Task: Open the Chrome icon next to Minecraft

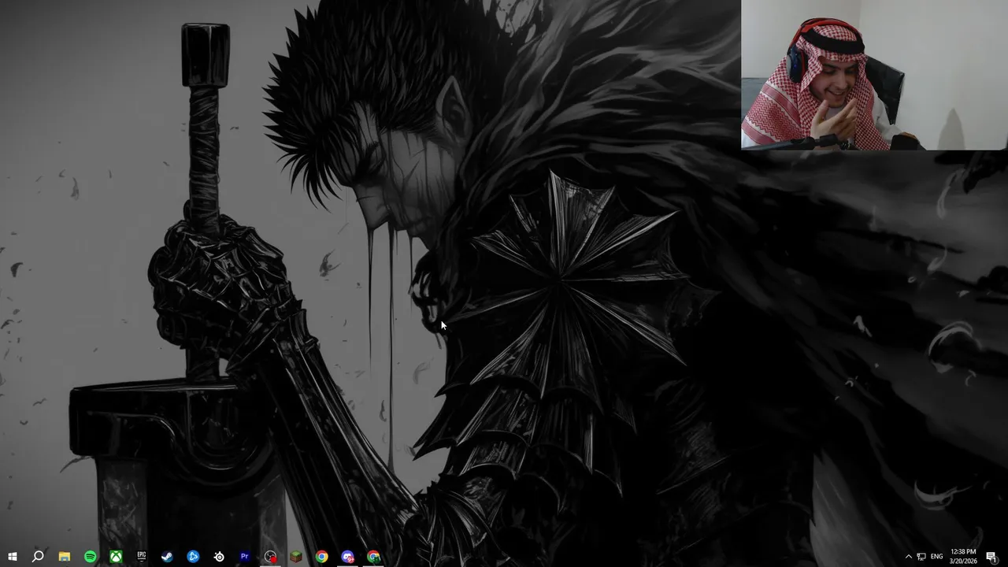Action: [321, 557]
